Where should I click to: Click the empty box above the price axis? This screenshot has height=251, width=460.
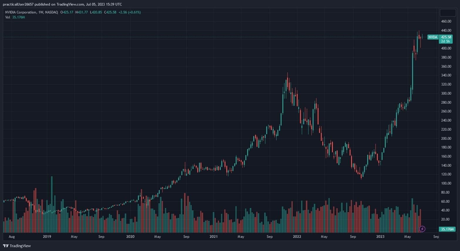(x=447, y=13)
